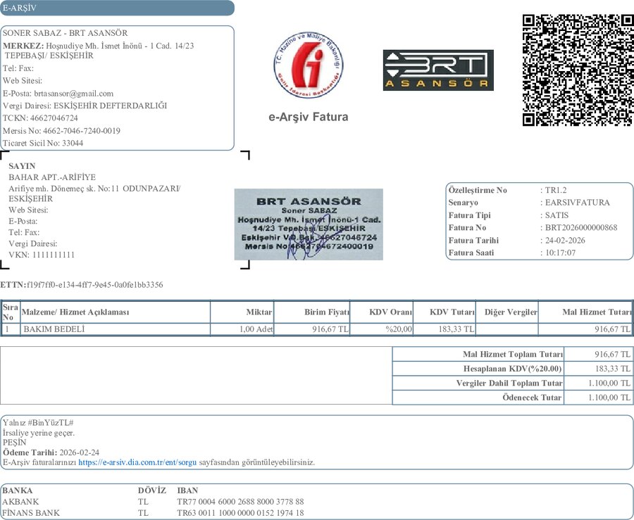Select the Özelleştirme No value TR1.2
This screenshot has width=634, height=520.
[556, 190]
